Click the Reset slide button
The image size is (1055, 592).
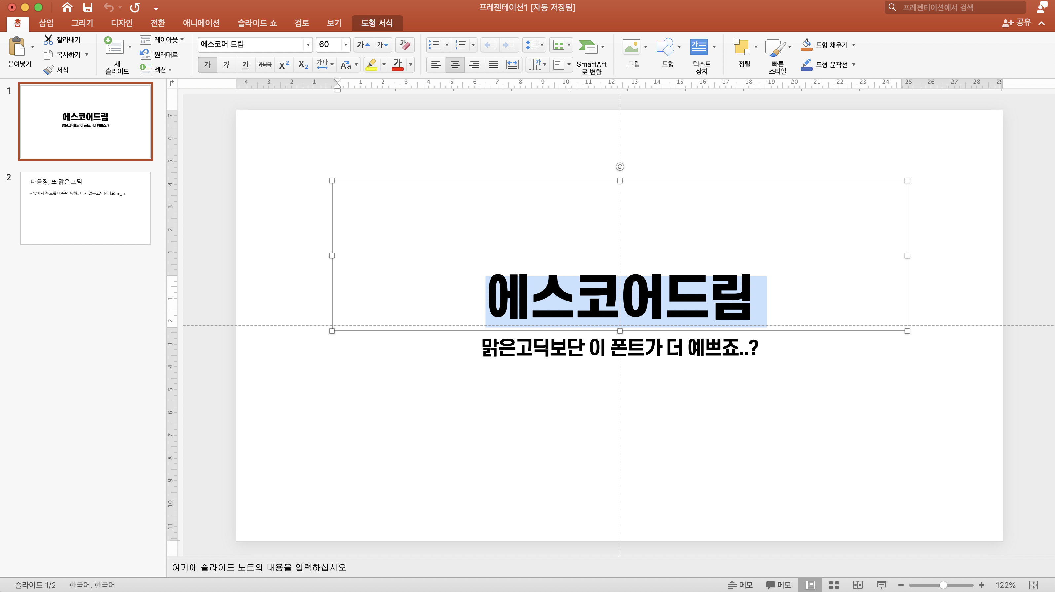point(160,54)
